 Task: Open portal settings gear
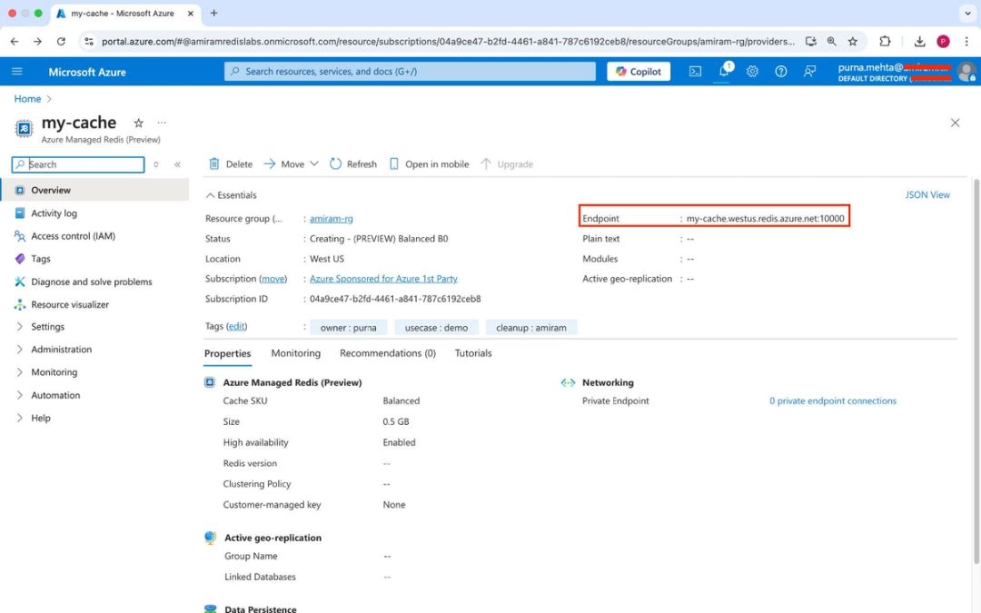coord(752,71)
